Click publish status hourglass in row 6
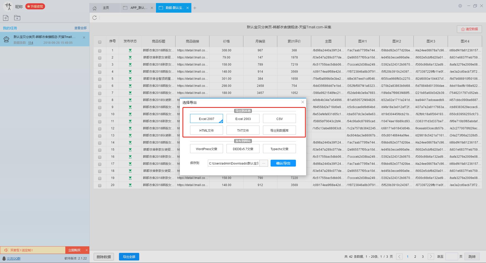This screenshot has width=486, height=263. click(x=130, y=86)
